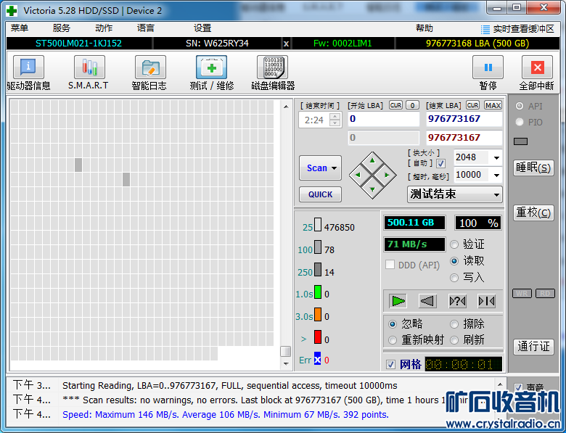Decrease the end time spinner value

click(335, 123)
